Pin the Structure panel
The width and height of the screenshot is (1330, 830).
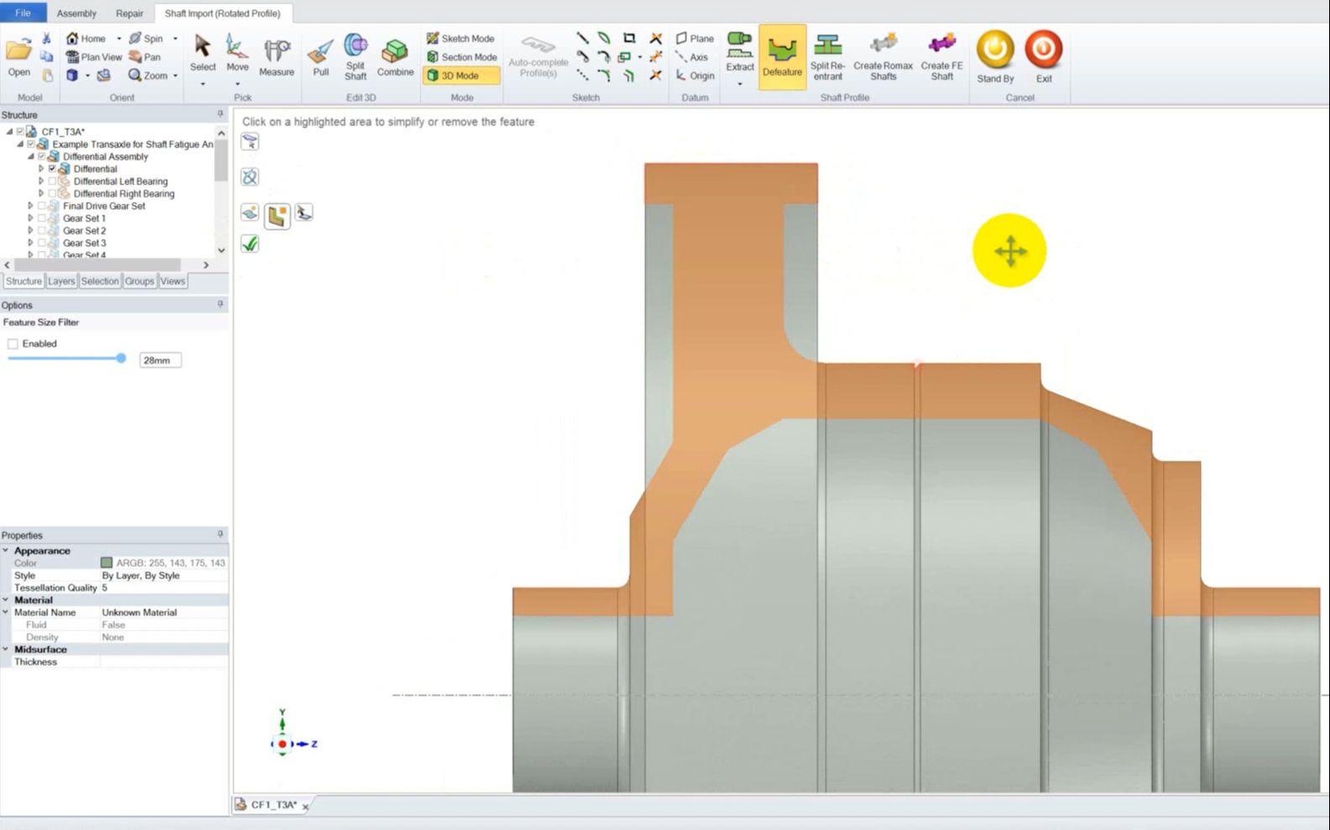pos(221,114)
